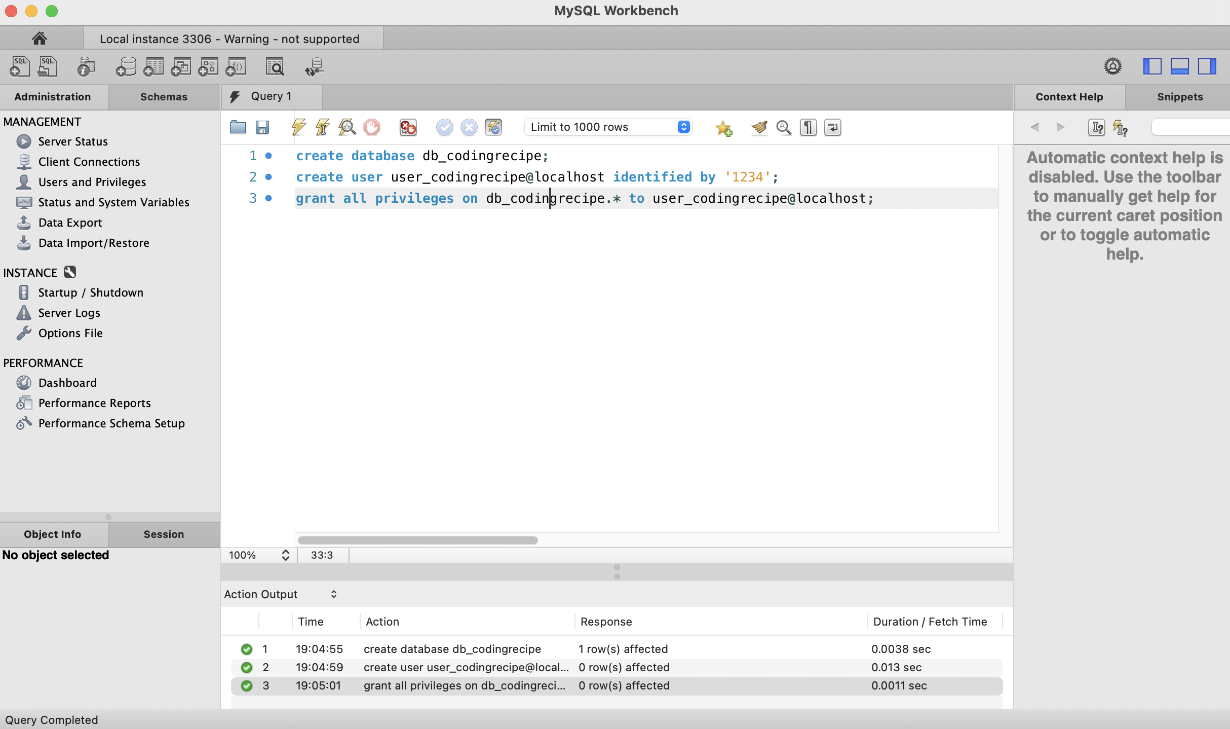
Task: Switch to Session tab
Action: coord(164,534)
